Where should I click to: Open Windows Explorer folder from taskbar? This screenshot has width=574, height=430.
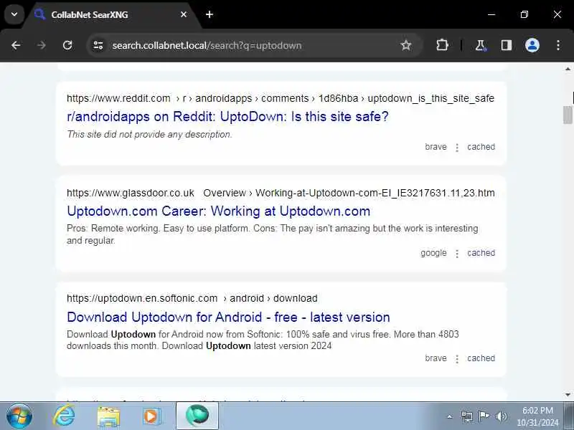click(x=108, y=416)
